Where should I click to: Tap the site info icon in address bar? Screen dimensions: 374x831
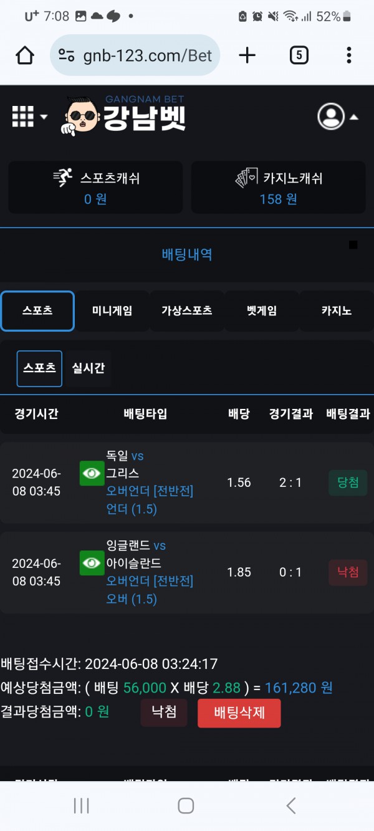pos(67,55)
